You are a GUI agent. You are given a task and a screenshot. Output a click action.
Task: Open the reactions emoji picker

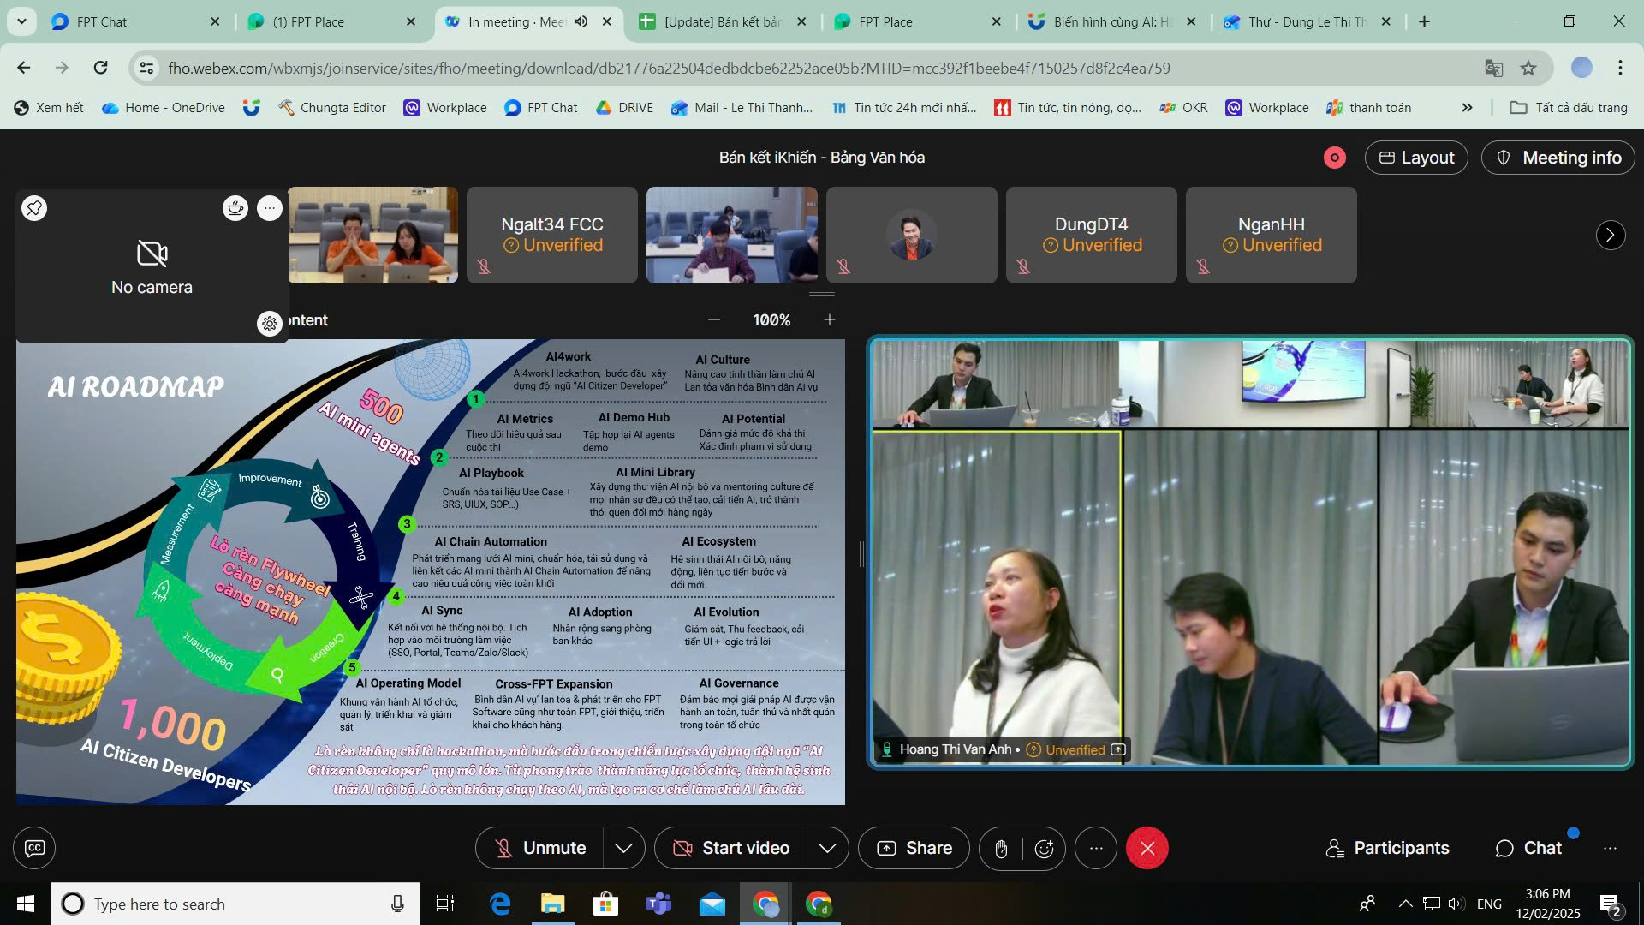[x=1044, y=848]
